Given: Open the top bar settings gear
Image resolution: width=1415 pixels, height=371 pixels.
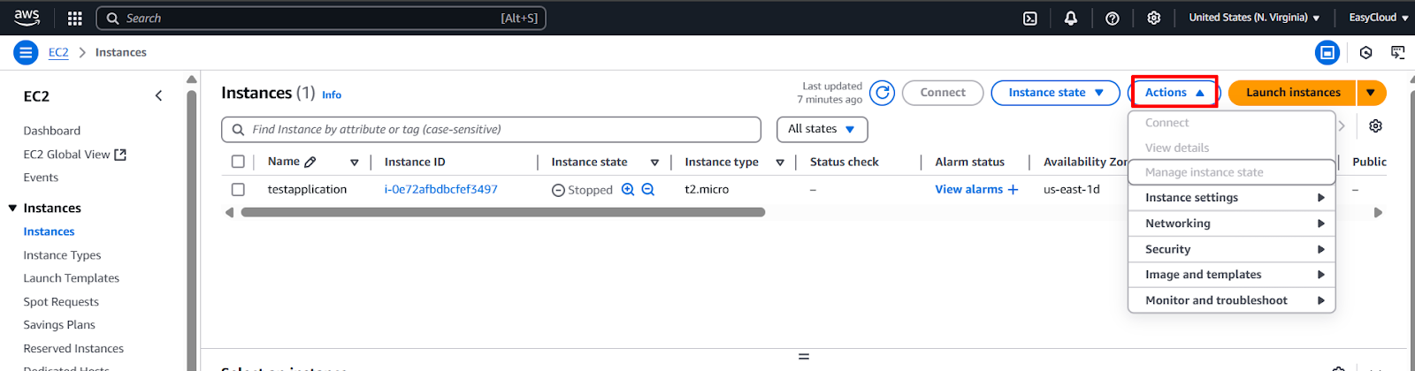Looking at the screenshot, I should tap(1154, 18).
